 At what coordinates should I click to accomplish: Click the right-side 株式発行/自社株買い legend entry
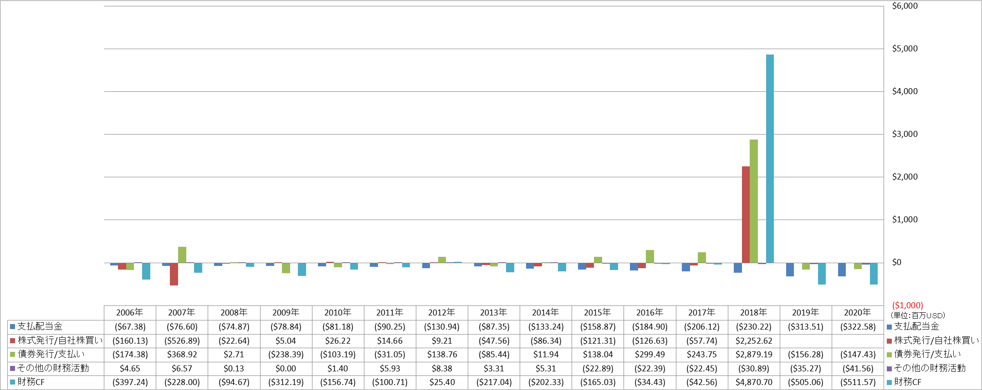click(932, 340)
